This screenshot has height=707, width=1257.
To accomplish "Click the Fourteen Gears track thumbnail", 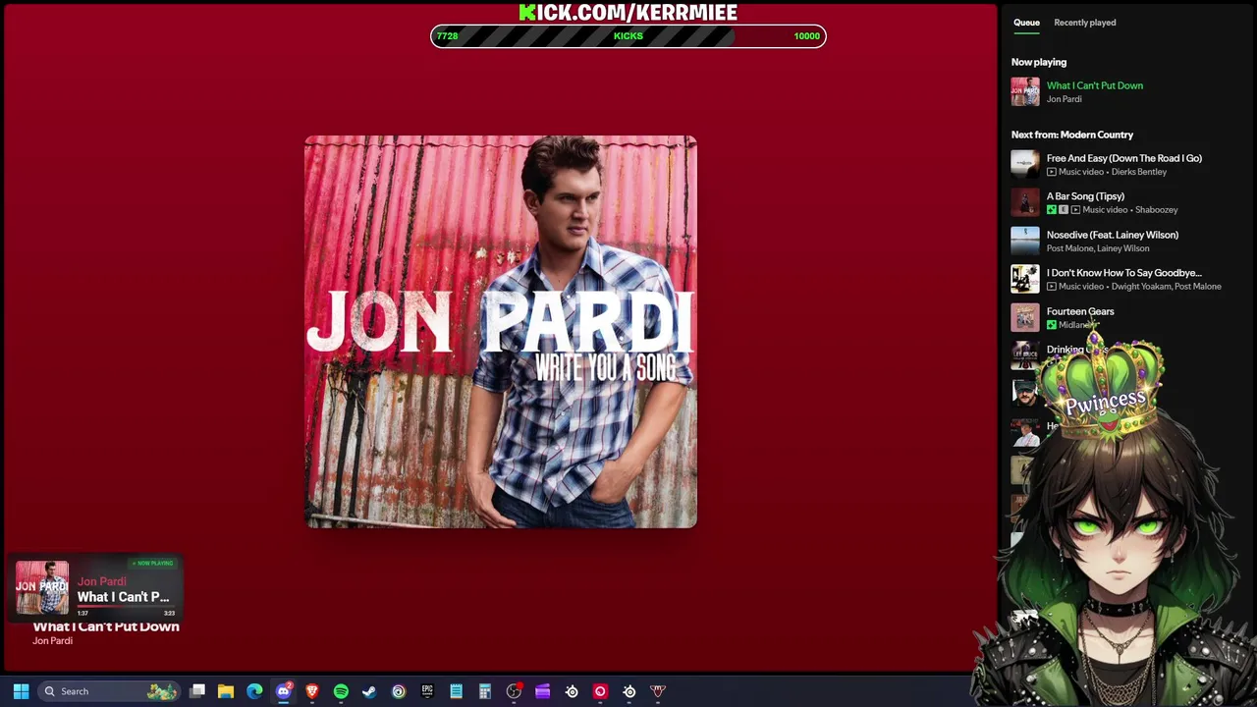I will [x=1025, y=317].
